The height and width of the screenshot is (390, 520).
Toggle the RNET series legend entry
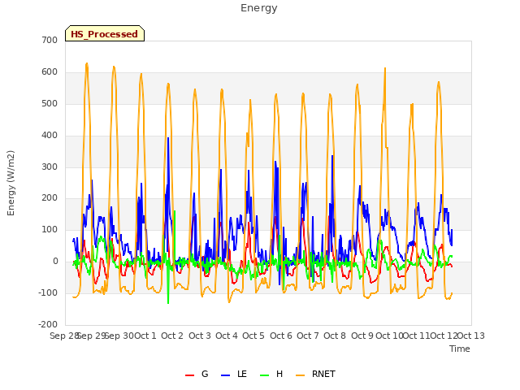click(315, 374)
